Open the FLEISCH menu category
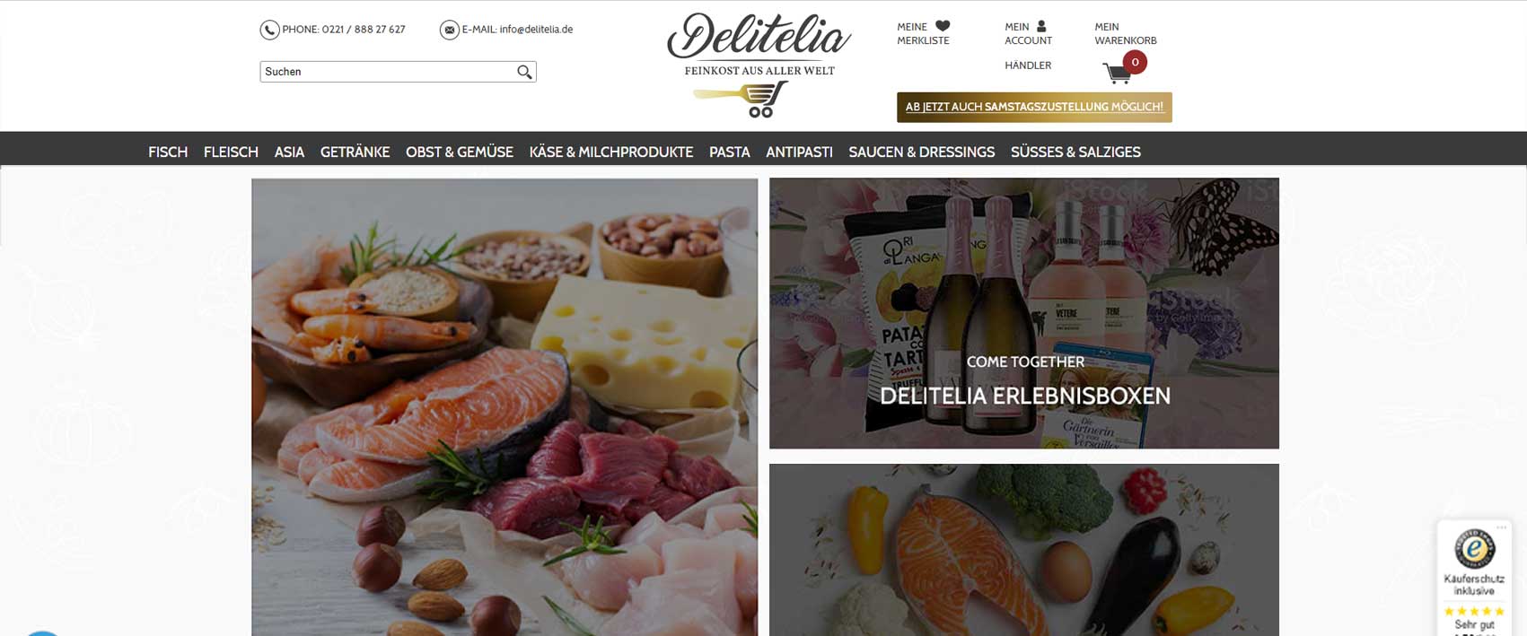This screenshot has height=636, width=1527. pos(231,152)
